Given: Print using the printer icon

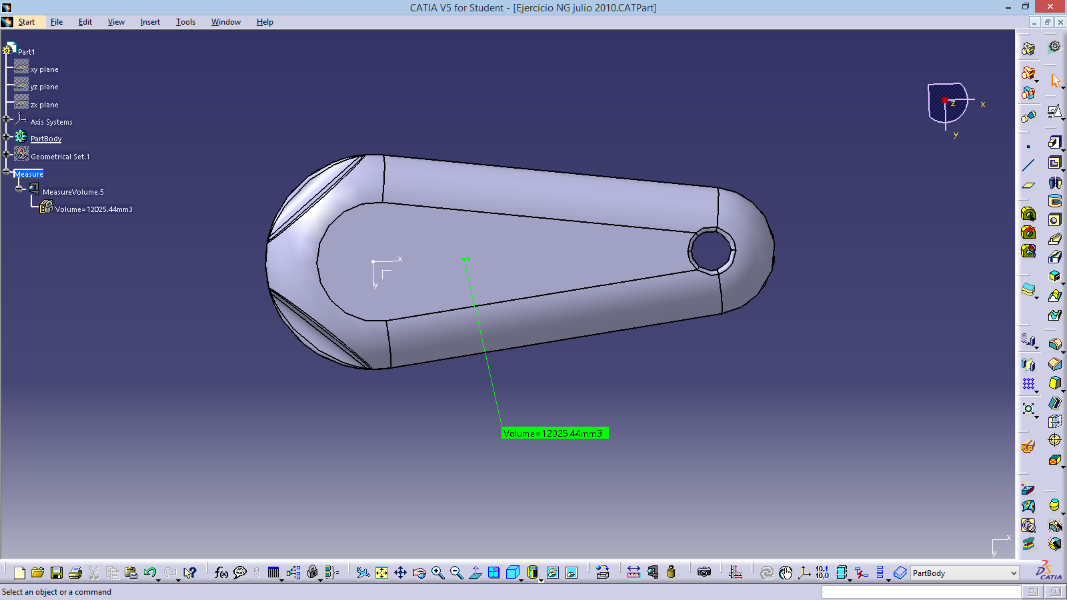Looking at the screenshot, I should coord(75,573).
